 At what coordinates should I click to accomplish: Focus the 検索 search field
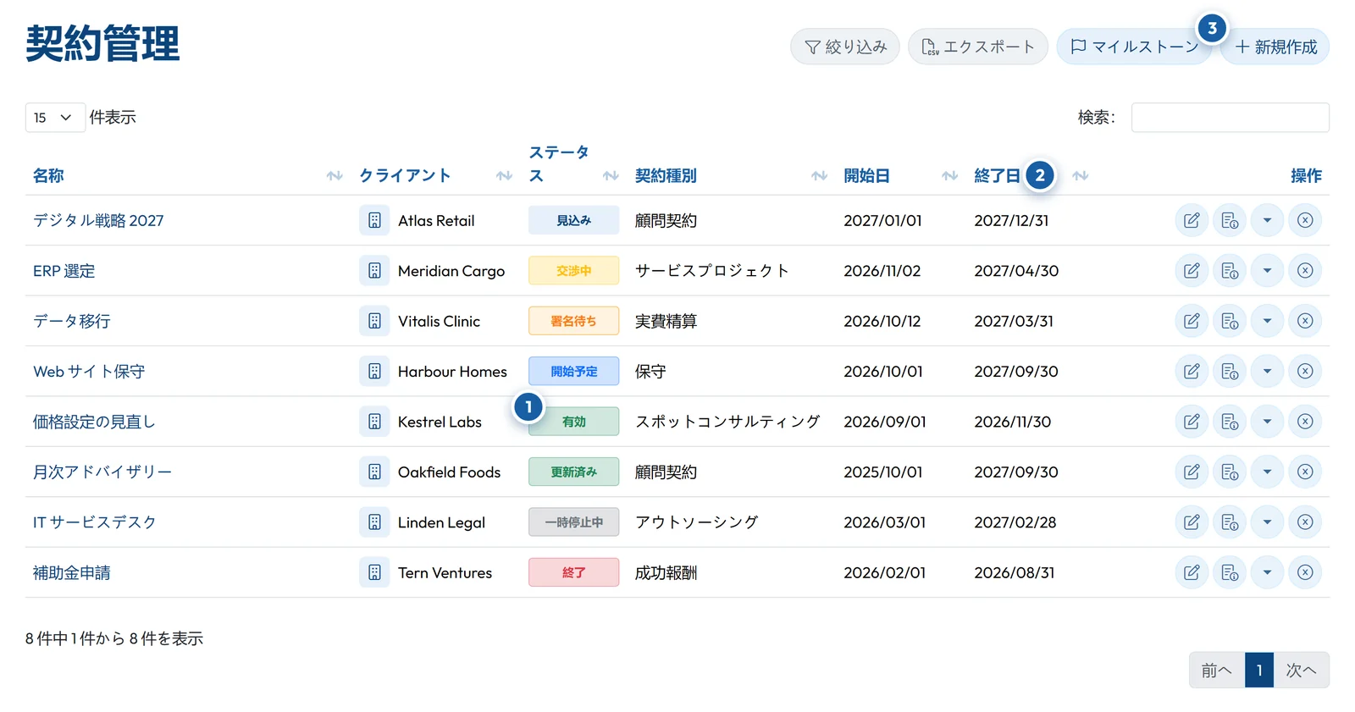pyautogui.click(x=1231, y=118)
